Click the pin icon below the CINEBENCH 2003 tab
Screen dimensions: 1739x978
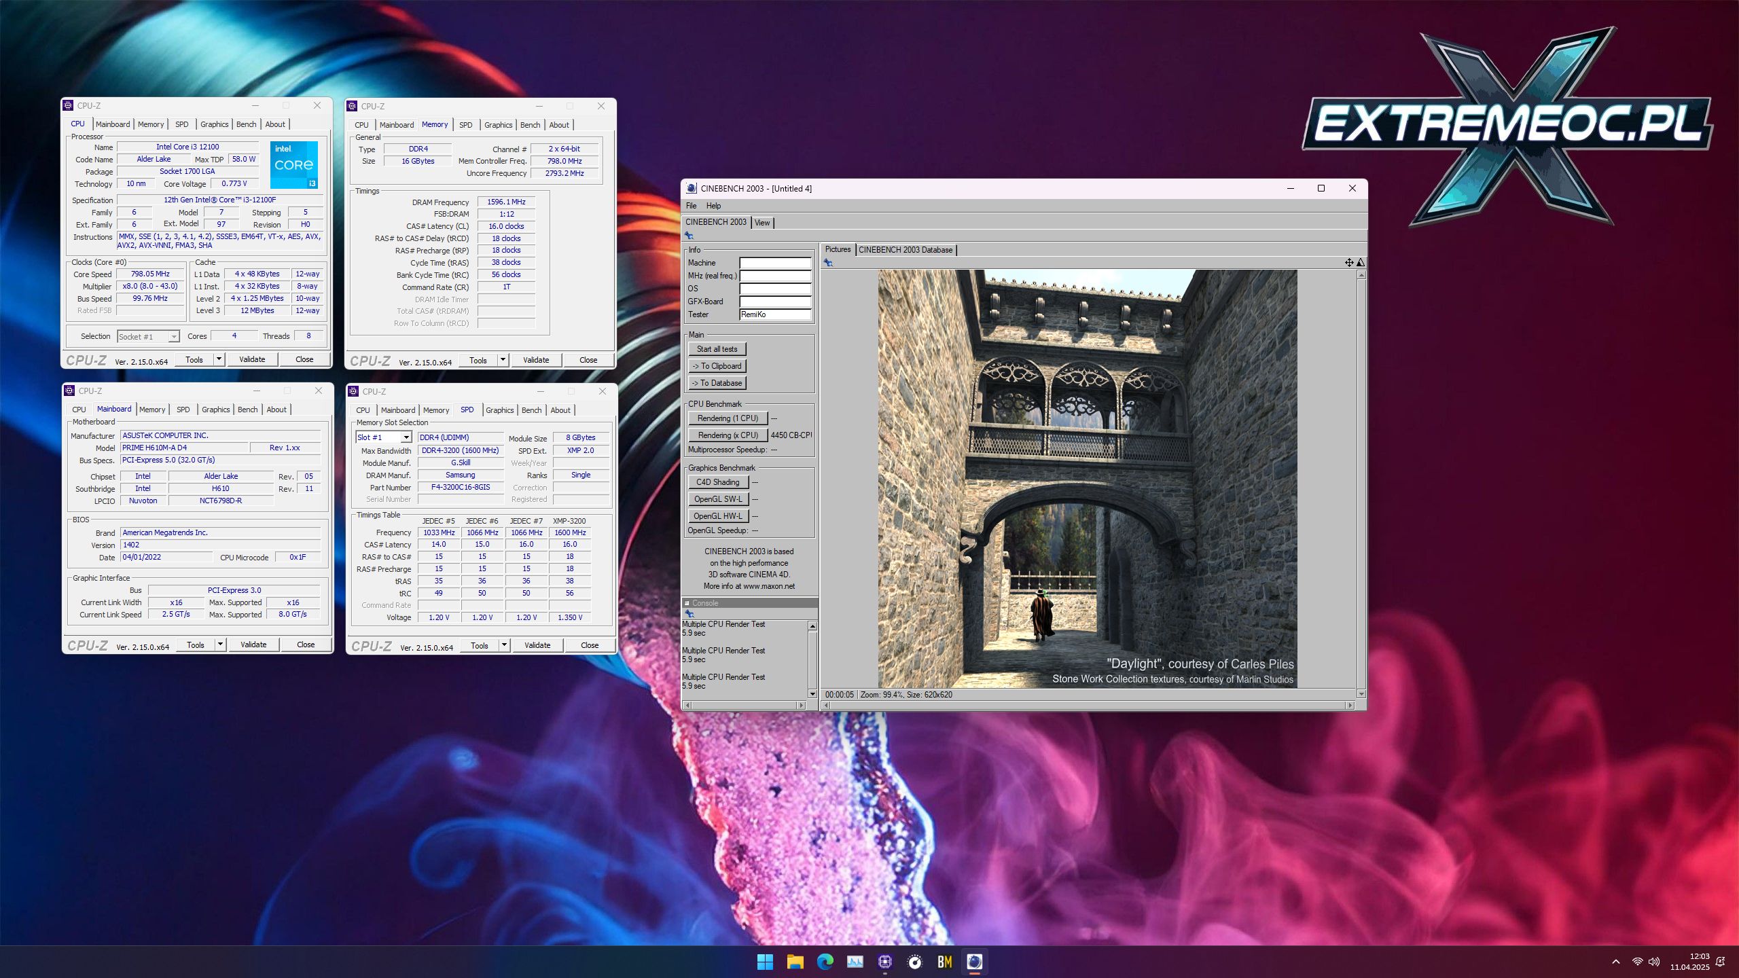pyautogui.click(x=689, y=236)
